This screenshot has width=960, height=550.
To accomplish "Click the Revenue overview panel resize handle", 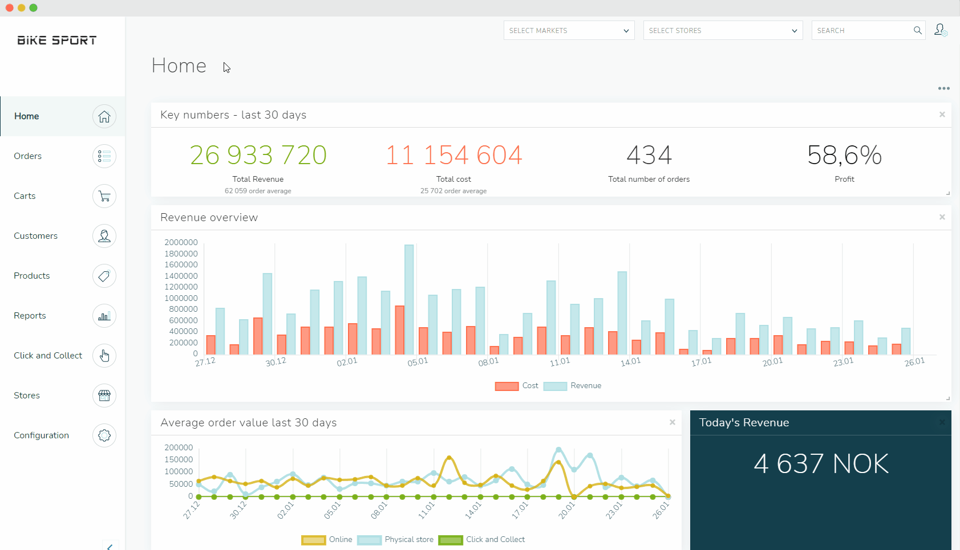I will 948,398.
